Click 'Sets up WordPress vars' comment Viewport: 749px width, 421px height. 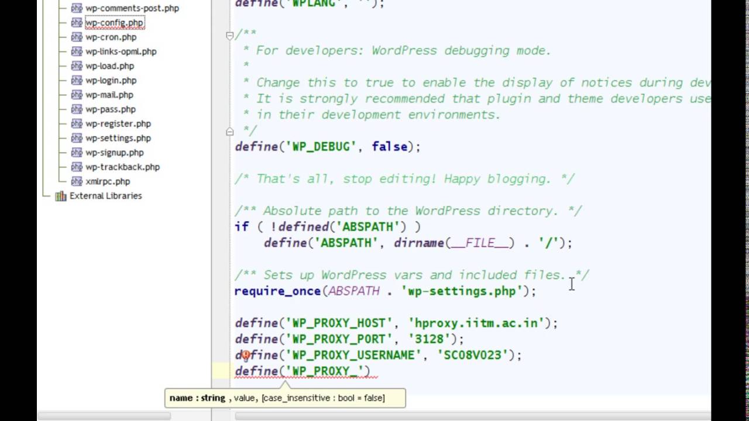tap(412, 275)
